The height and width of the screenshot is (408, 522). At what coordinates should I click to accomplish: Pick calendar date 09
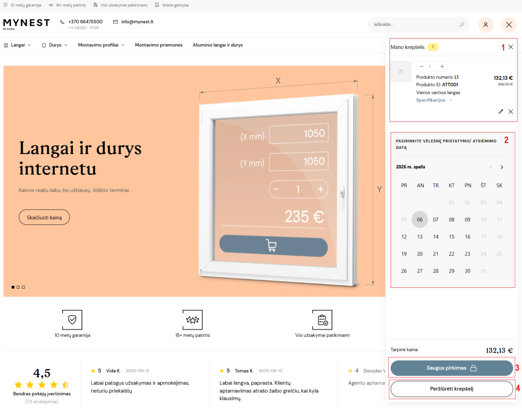click(x=468, y=219)
